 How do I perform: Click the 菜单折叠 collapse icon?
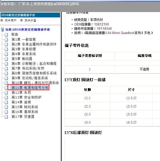pyautogui.click(x=21, y=20)
